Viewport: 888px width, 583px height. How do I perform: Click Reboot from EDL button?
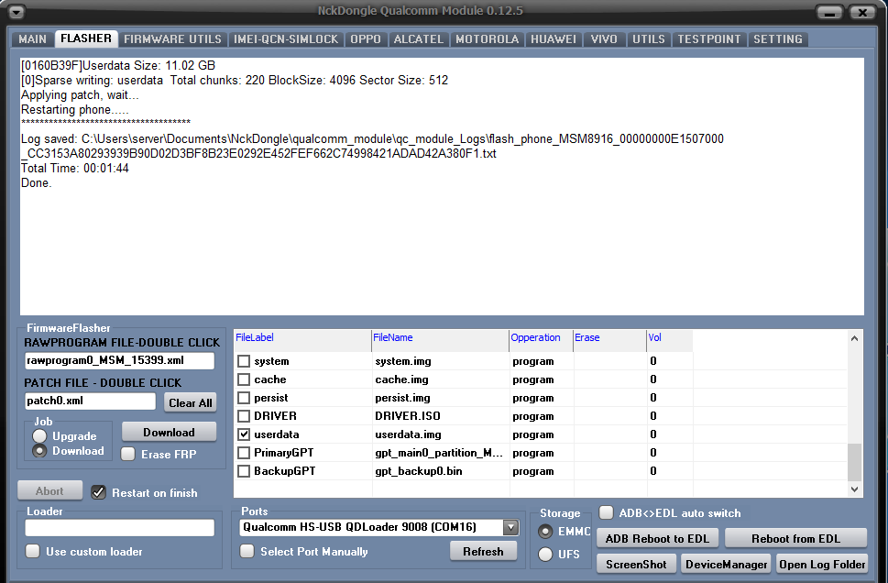pyautogui.click(x=795, y=539)
